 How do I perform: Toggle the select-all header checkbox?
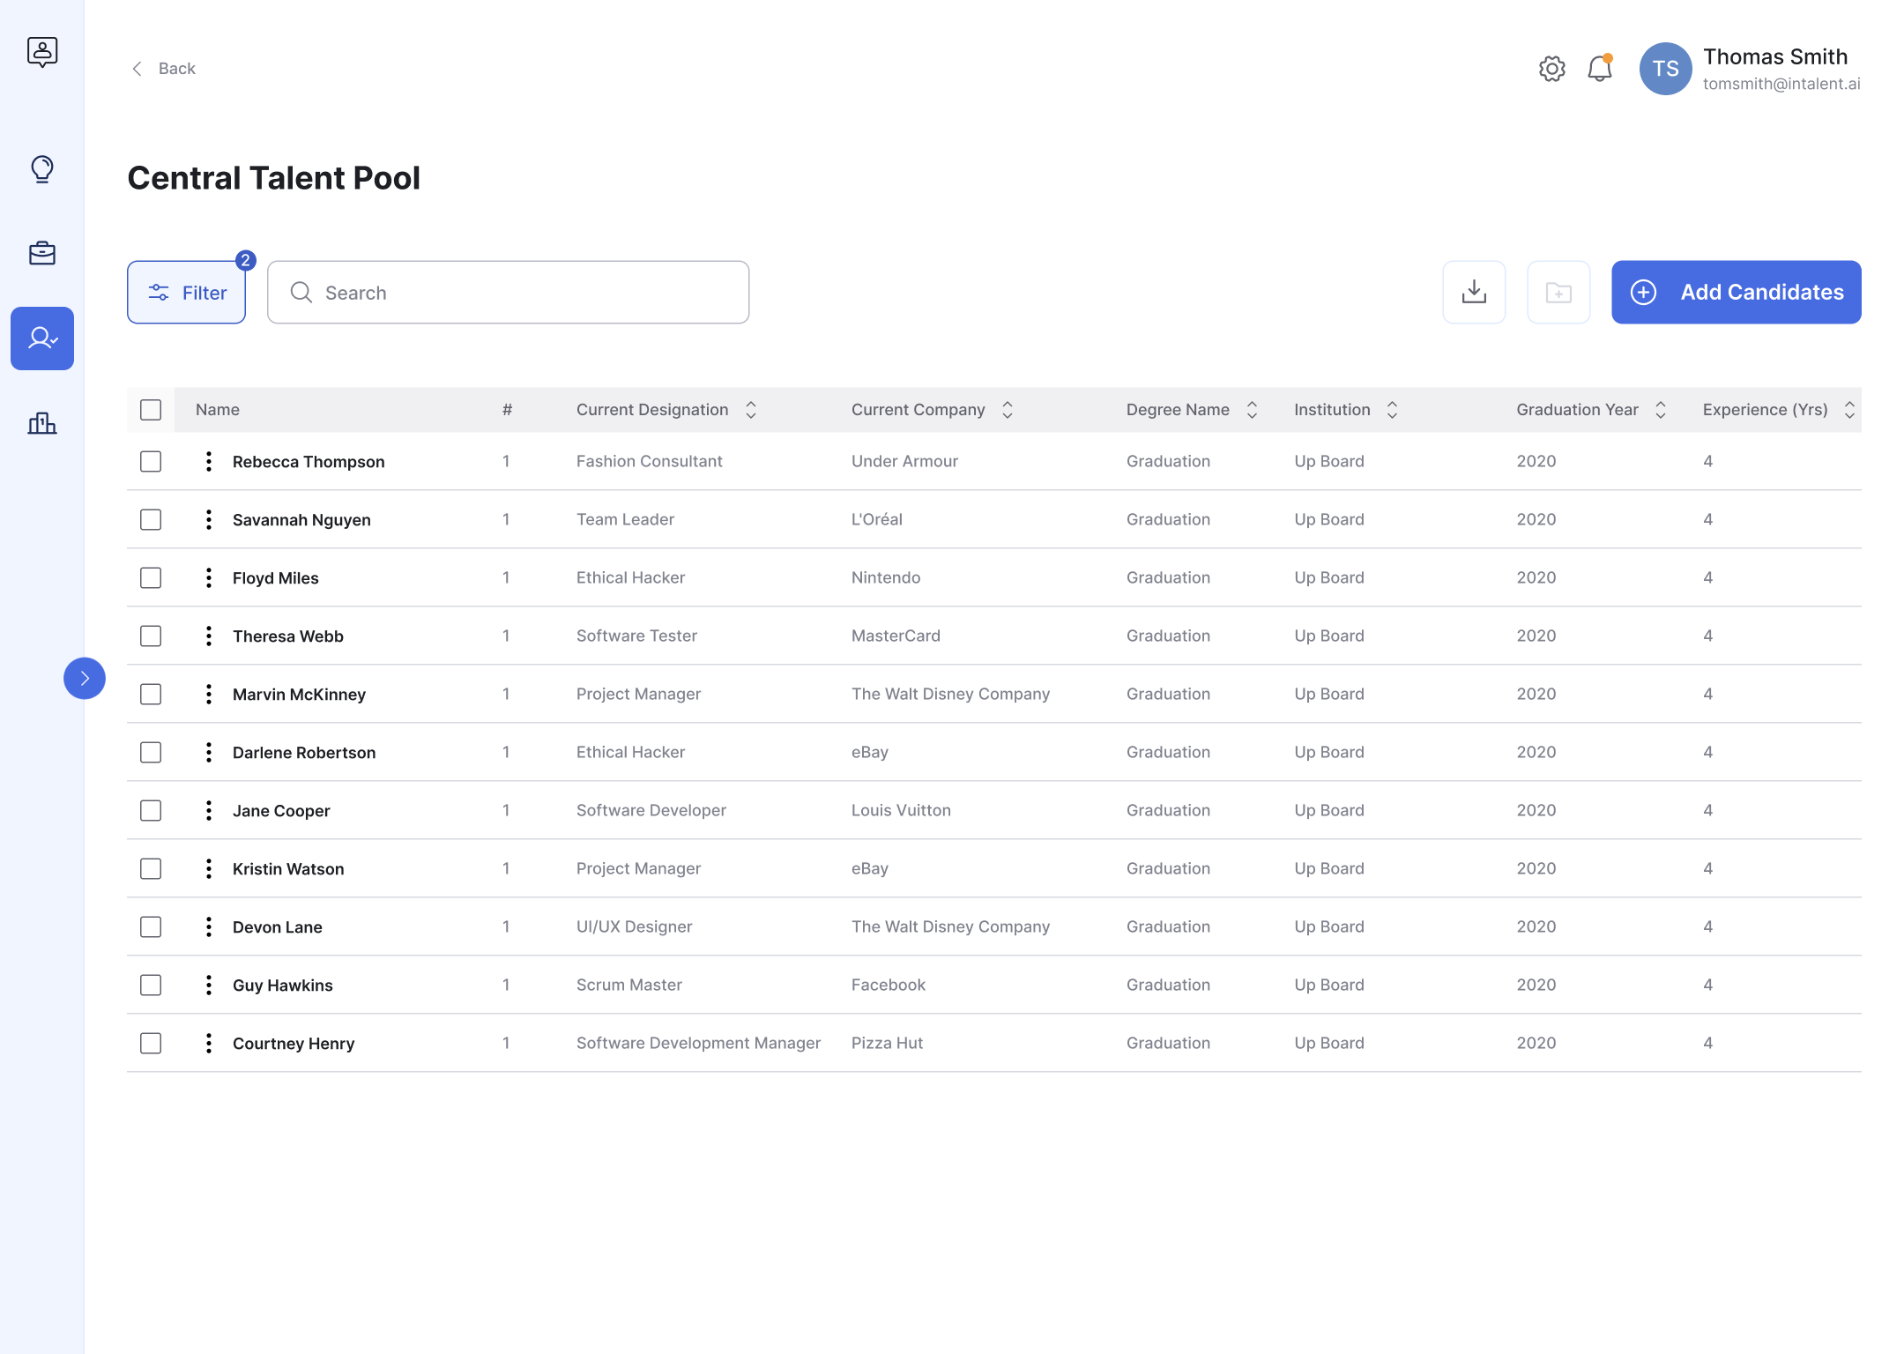(x=151, y=410)
